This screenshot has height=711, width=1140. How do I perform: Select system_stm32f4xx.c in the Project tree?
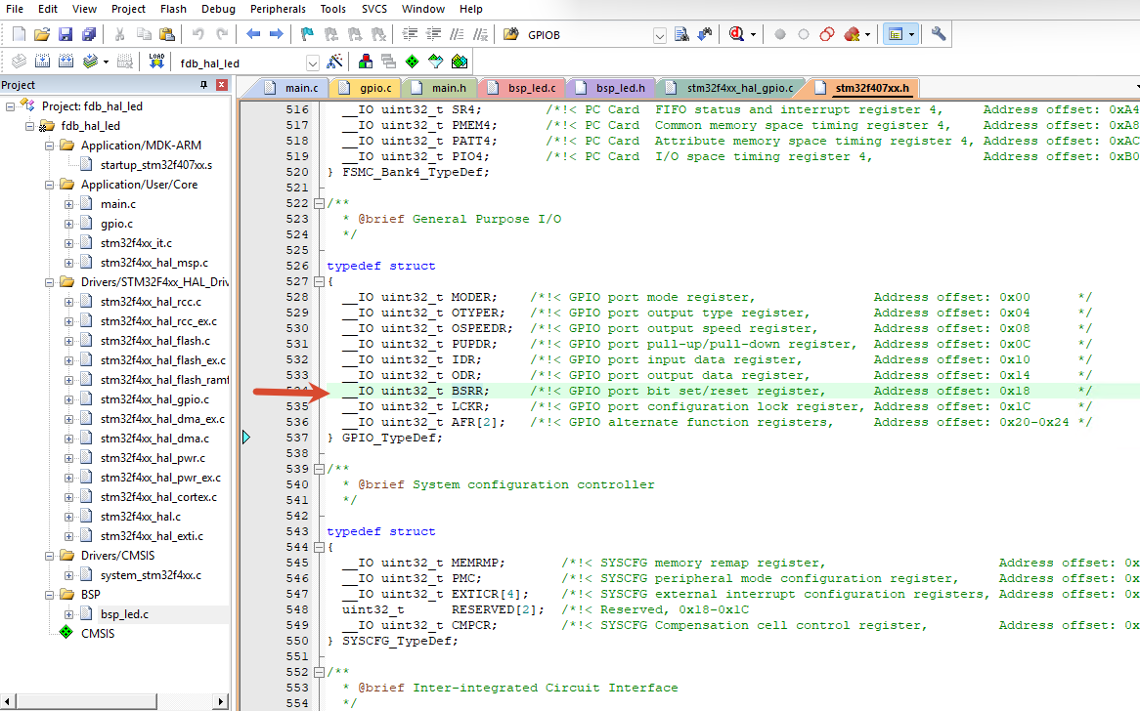[151, 575]
